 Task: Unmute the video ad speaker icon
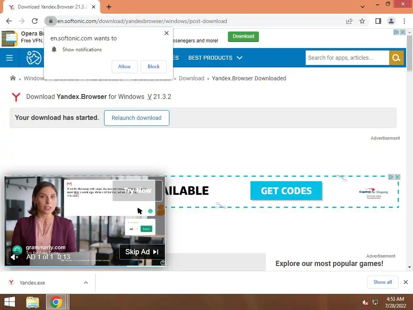pyautogui.click(x=15, y=257)
